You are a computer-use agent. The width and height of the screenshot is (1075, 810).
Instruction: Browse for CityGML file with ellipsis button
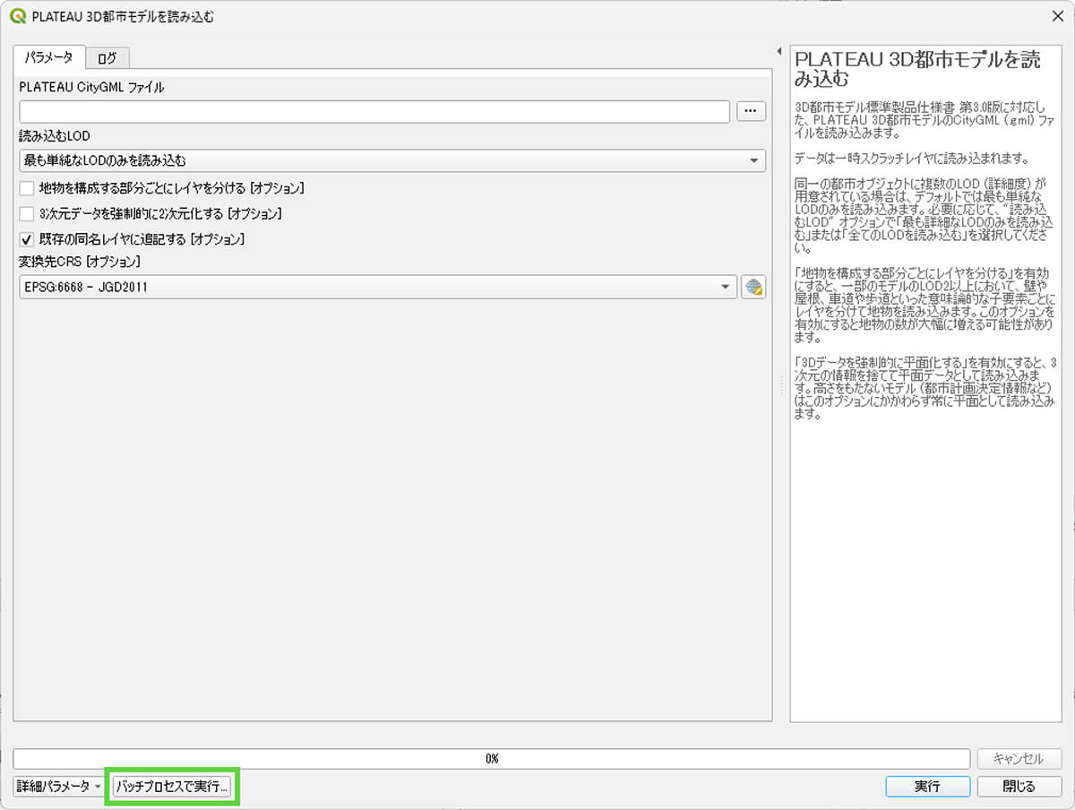tap(751, 111)
